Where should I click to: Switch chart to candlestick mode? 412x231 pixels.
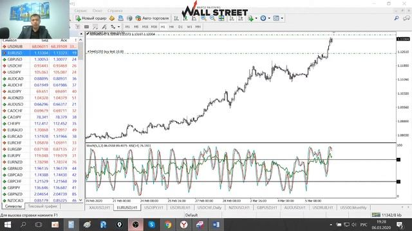pyautogui.click(x=185, y=18)
